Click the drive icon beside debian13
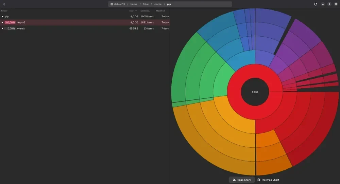Viewport: 340px width, 184px height. click(112, 4)
